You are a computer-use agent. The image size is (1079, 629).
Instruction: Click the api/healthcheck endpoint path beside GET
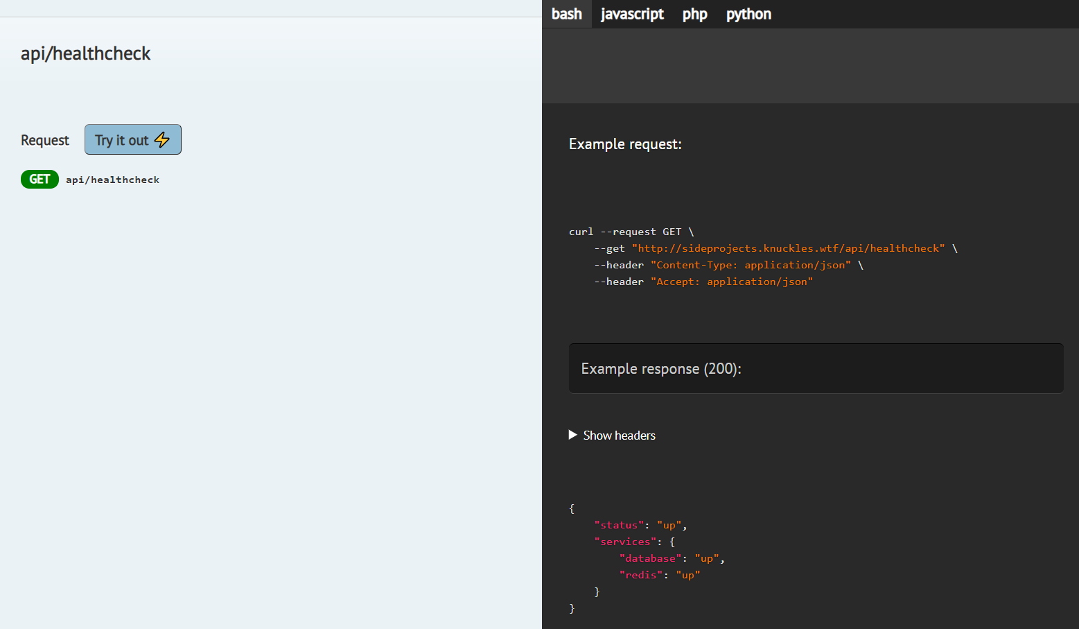pyautogui.click(x=112, y=180)
